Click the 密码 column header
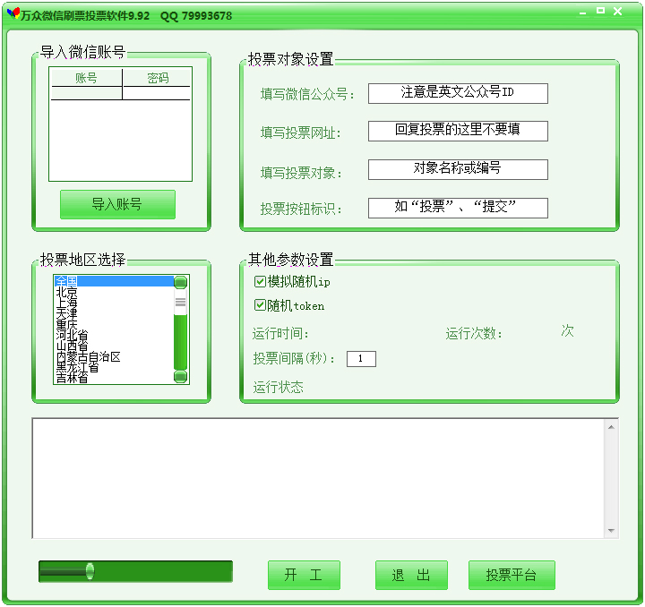645x607 pixels. (158, 78)
